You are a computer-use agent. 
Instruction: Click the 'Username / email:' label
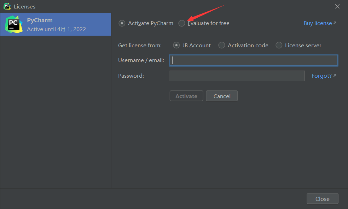pos(141,60)
